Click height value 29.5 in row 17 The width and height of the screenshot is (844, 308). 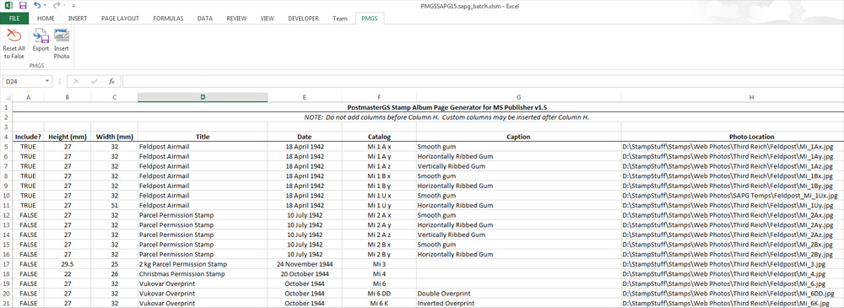pyautogui.click(x=68, y=264)
